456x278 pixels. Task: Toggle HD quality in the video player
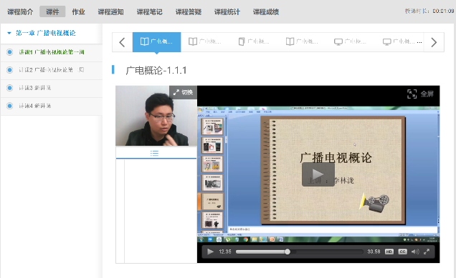(x=389, y=252)
